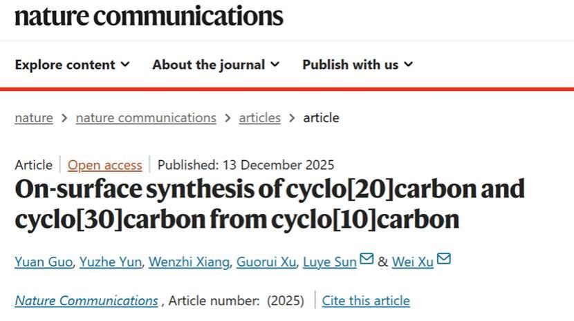View author Guorui Xu's details
The width and height of the screenshot is (574, 321).
pos(266,262)
